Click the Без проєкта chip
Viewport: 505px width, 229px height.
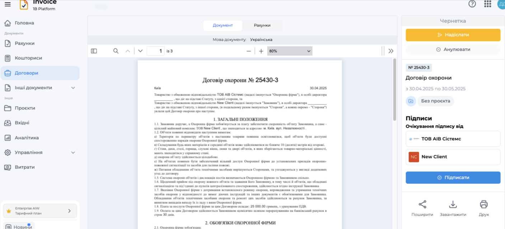(x=436, y=101)
